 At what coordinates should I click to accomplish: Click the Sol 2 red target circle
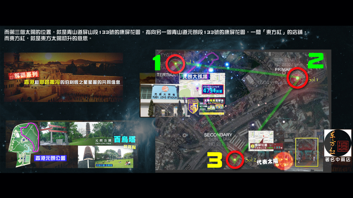tap(235, 159)
